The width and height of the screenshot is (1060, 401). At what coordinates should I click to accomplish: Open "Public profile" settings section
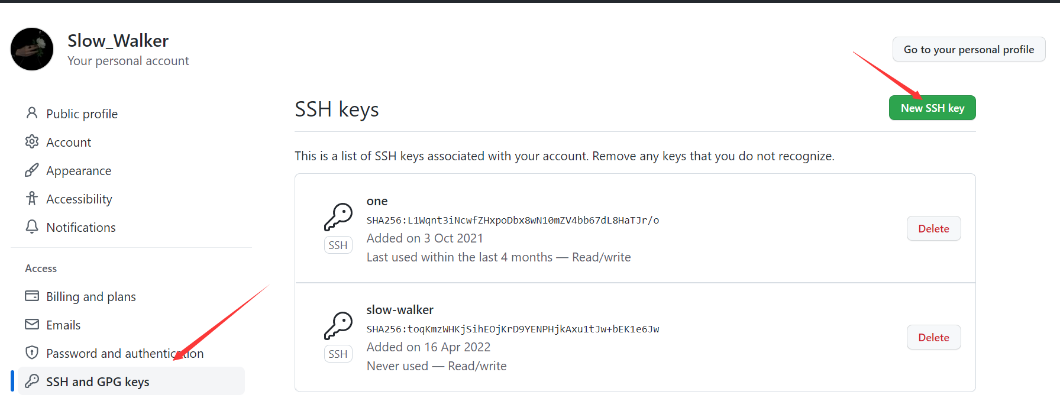(x=82, y=113)
